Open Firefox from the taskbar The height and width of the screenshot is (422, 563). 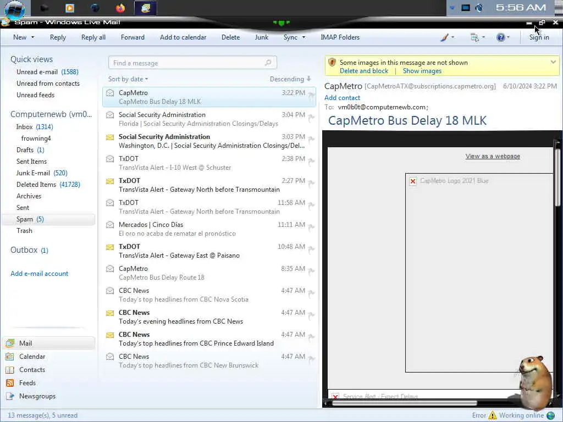(120, 8)
